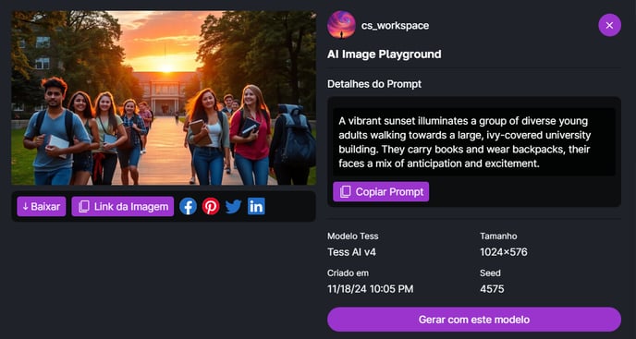Open the cs_workspace username link
Image resolution: width=636 pixels, height=339 pixels.
[x=395, y=26]
